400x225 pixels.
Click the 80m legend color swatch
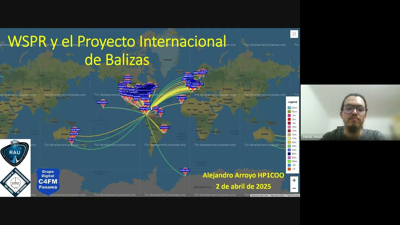289,157
